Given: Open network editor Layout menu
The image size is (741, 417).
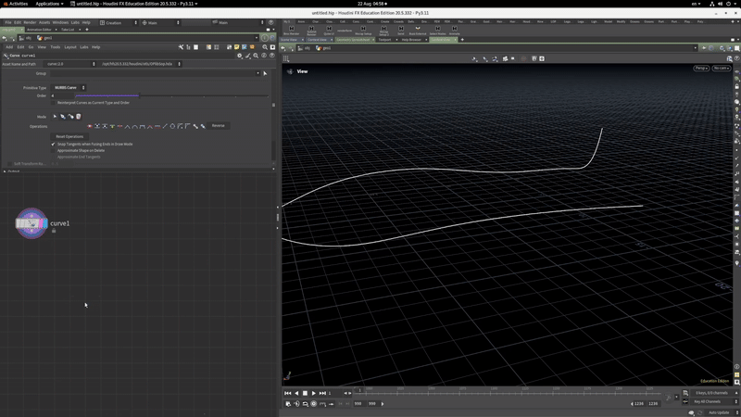Looking at the screenshot, I should coord(70,47).
